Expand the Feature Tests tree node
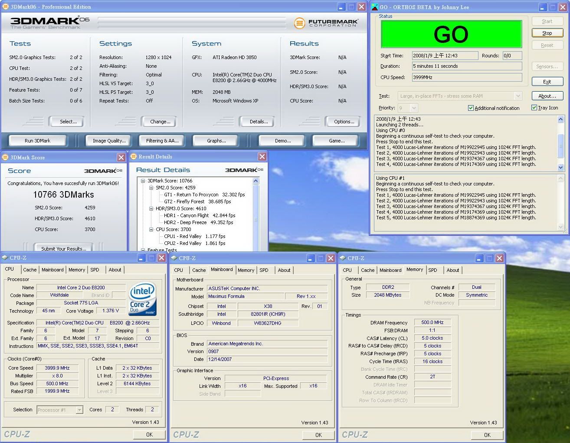 click(x=143, y=250)
